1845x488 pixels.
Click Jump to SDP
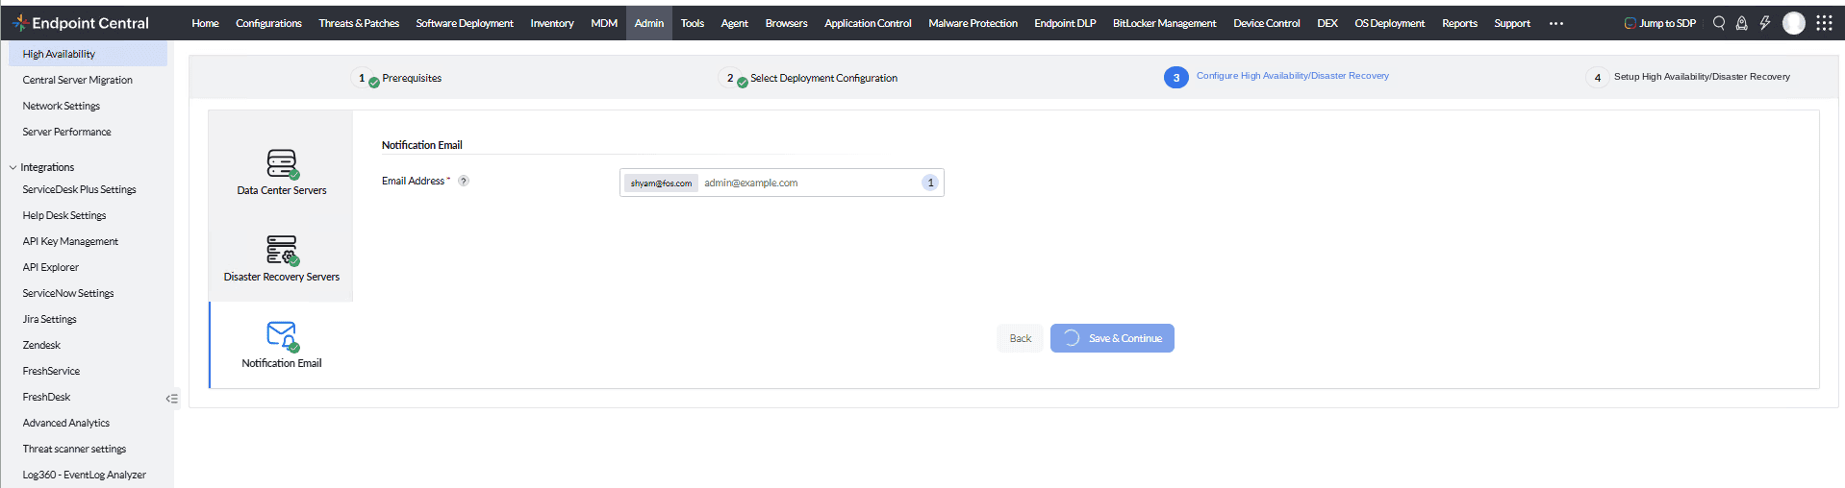pyautogui.click(x=1660, y=23)
